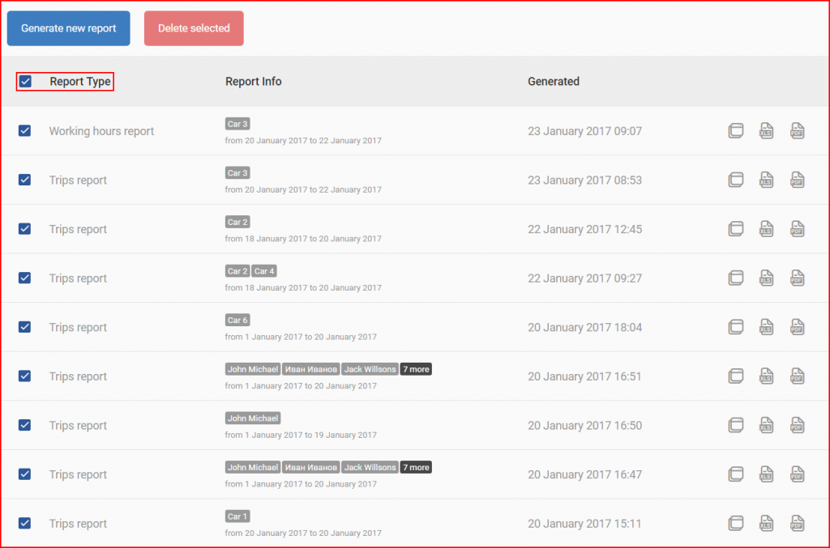Screen dimensions: 830x548
Task: Deselect the Car 2 Car 4 Trips report
Action: [x=25, y=278]
